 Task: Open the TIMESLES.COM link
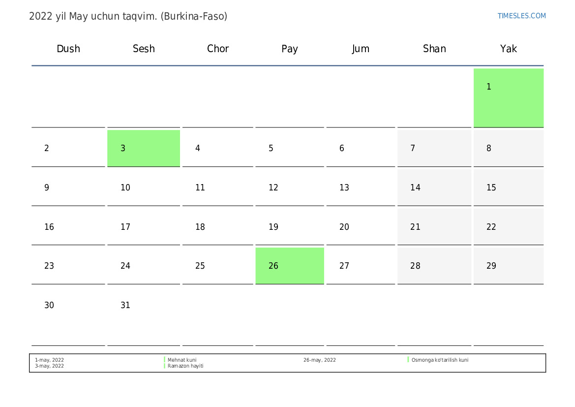coord(521,16)
